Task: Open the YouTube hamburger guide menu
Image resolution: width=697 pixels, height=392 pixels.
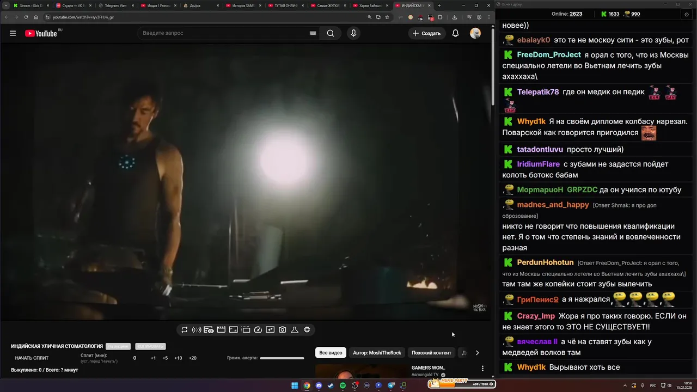Action: point(13,33)
